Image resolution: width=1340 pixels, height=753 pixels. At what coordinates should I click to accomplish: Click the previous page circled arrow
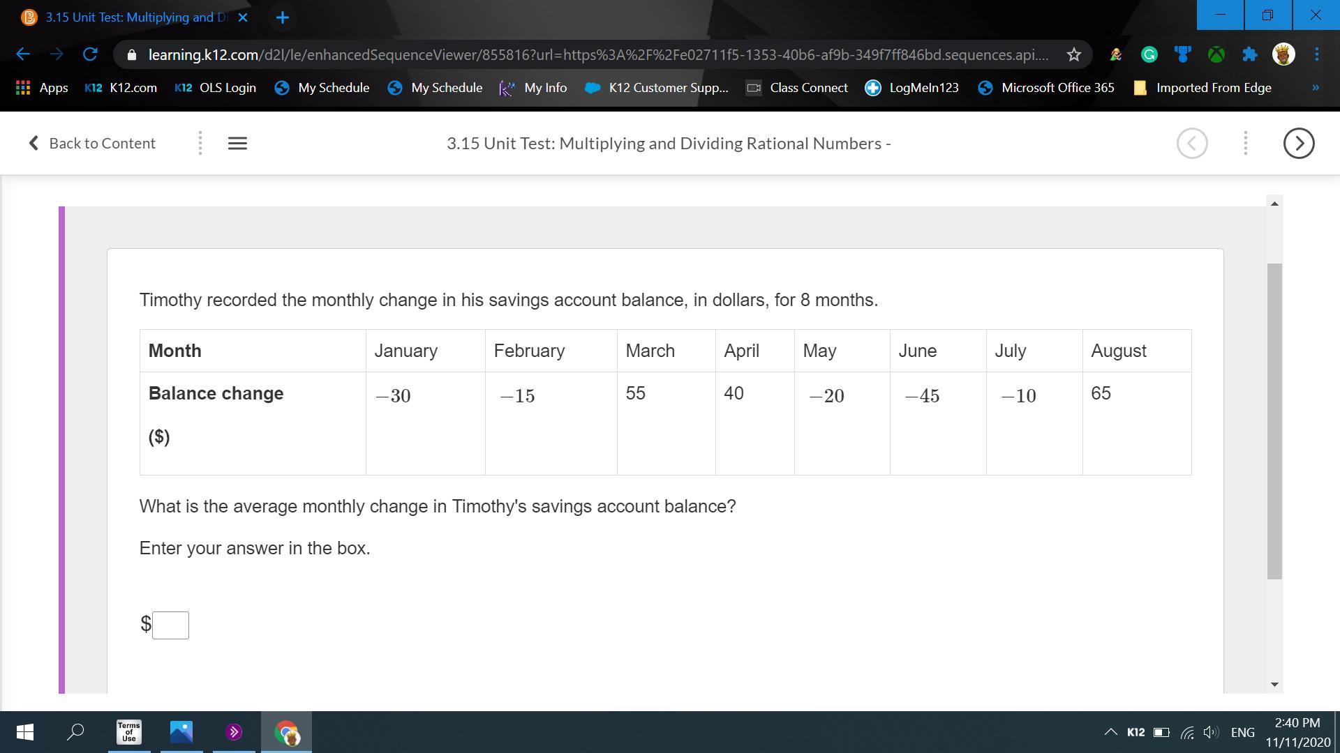pos(1191,143)
